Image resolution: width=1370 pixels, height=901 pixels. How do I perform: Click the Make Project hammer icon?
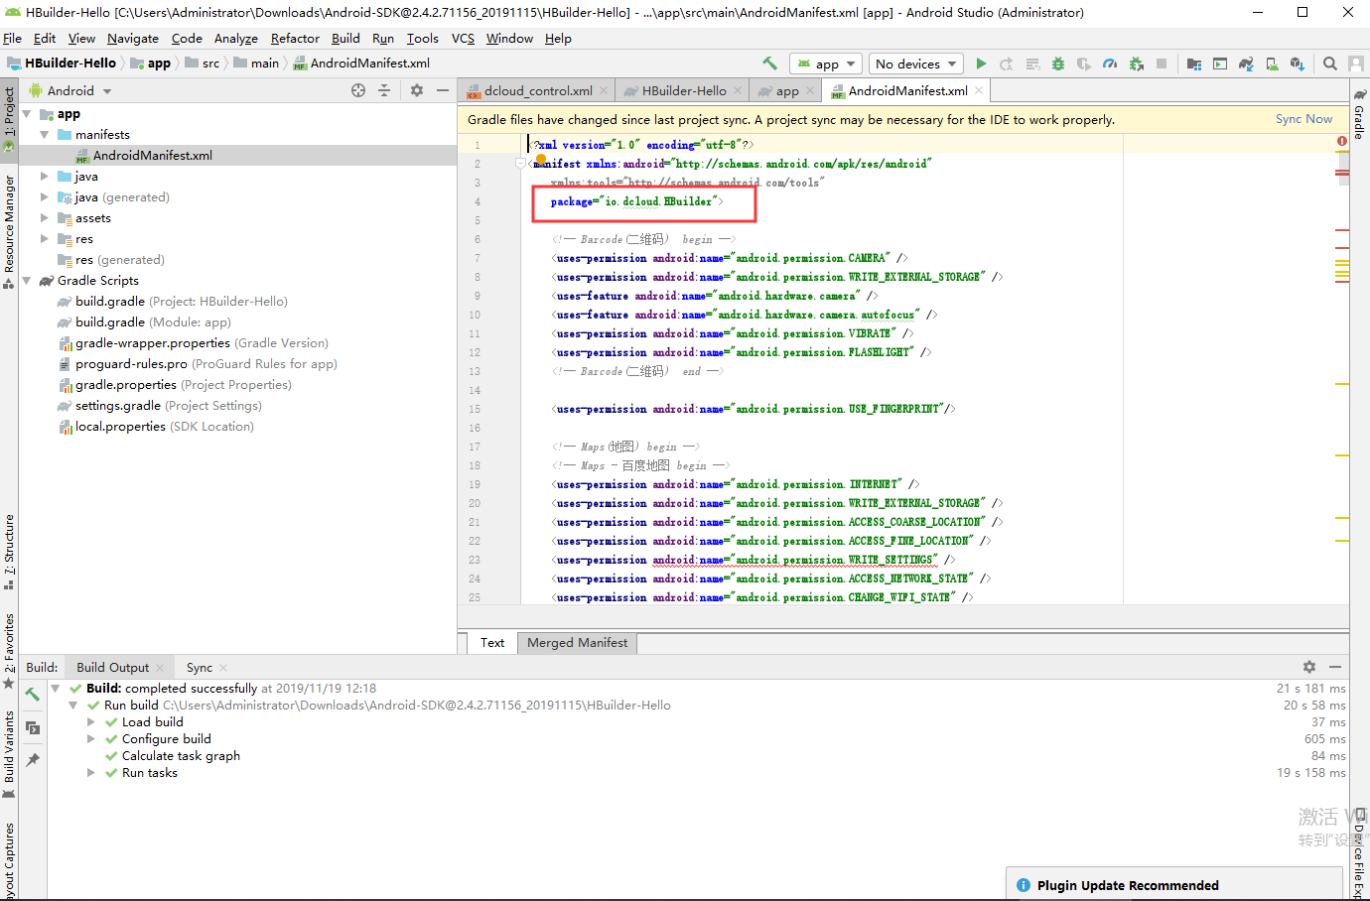(x=769, y=64)
